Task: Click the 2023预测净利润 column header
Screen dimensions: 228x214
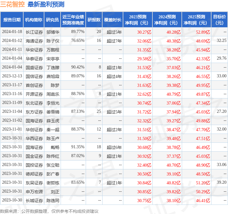Action: 138,20
